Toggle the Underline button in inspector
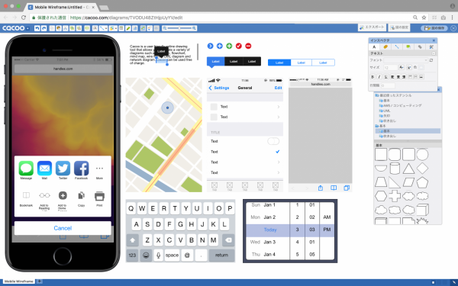This screenshot has height=286, width=458. click(x=385, y=77)
